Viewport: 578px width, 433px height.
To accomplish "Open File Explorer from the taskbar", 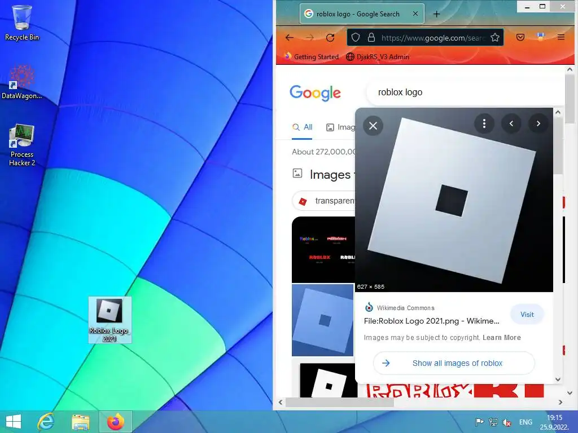I will [x=80, y=422].
